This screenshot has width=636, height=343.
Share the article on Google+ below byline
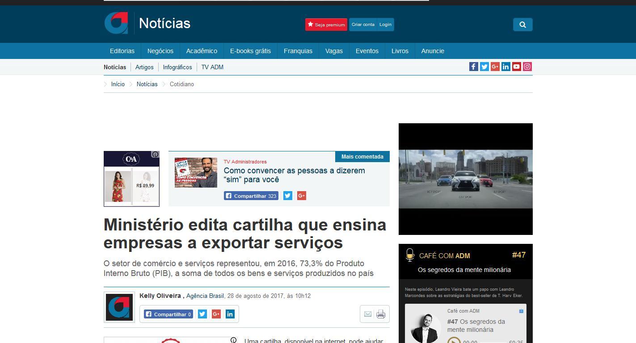pos(216,314)
